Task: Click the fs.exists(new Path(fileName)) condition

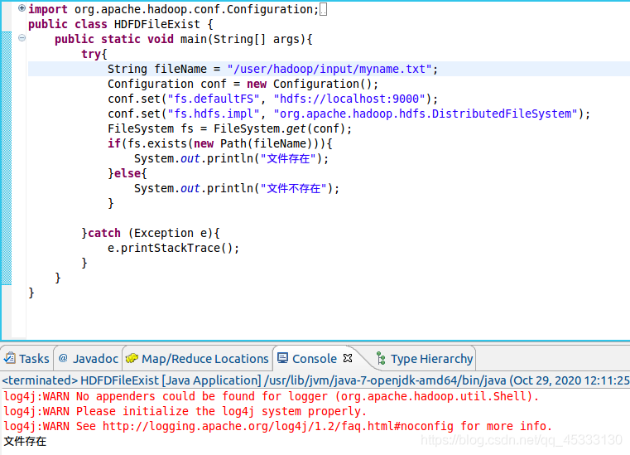Action: (x=227, y=143)
